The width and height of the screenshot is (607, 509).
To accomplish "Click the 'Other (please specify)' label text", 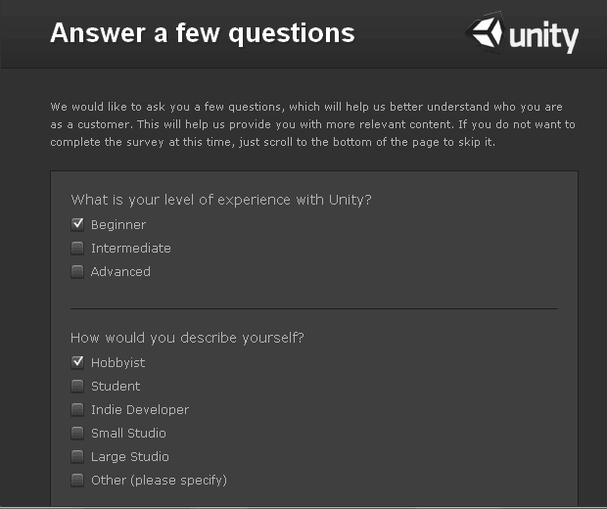I will tap(159, 481).
